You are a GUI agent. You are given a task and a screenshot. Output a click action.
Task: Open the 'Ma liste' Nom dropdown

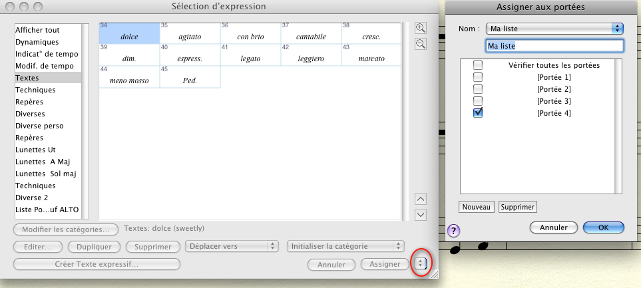[x=553, y=29]
